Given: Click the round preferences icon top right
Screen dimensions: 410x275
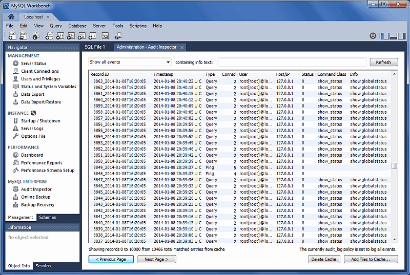Looking at the screenshot, I should click(x=373, y=36).
